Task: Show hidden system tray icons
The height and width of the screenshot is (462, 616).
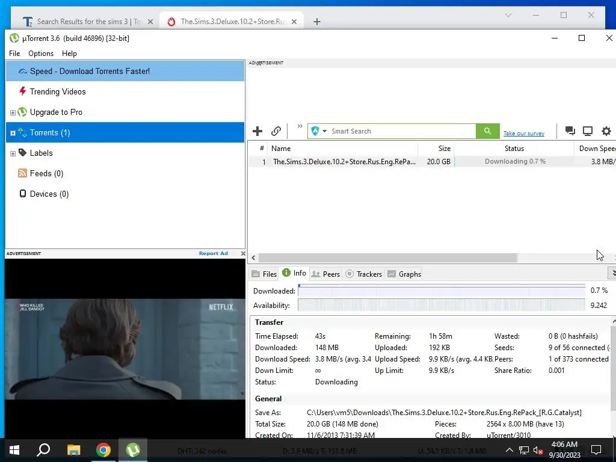Action: pos(509,450)
